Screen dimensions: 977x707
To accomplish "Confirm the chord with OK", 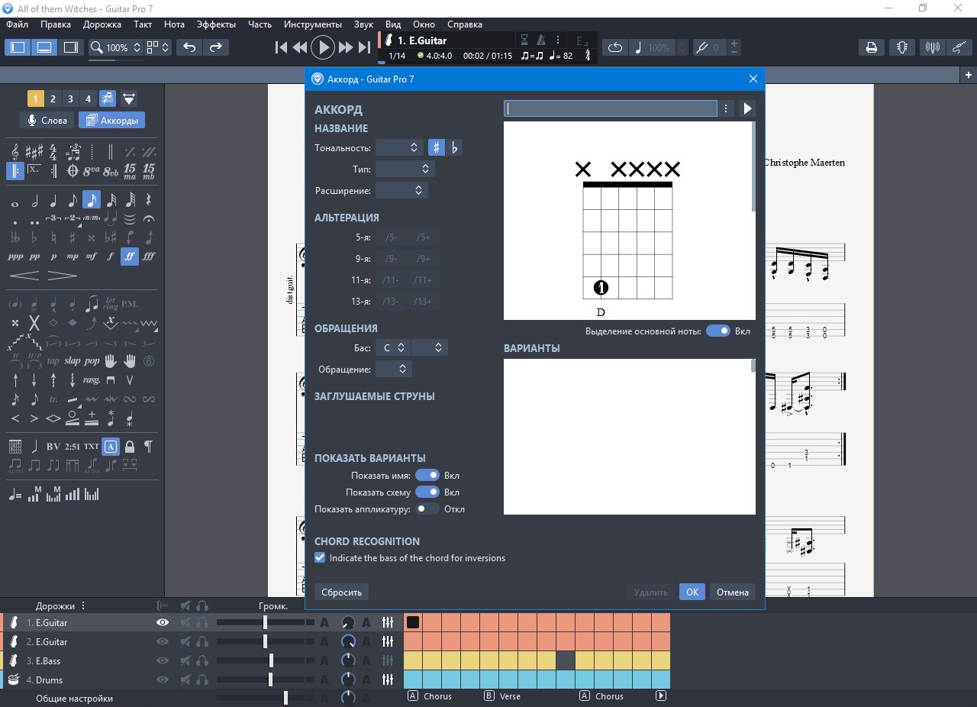I will coord(692,592).
